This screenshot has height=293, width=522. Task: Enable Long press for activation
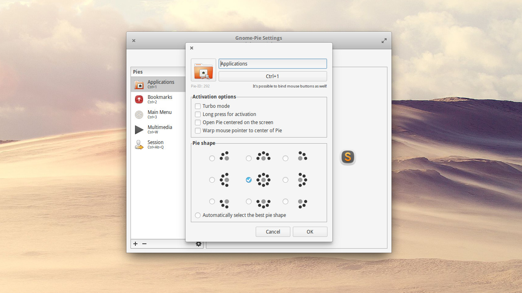coord(198,114)
